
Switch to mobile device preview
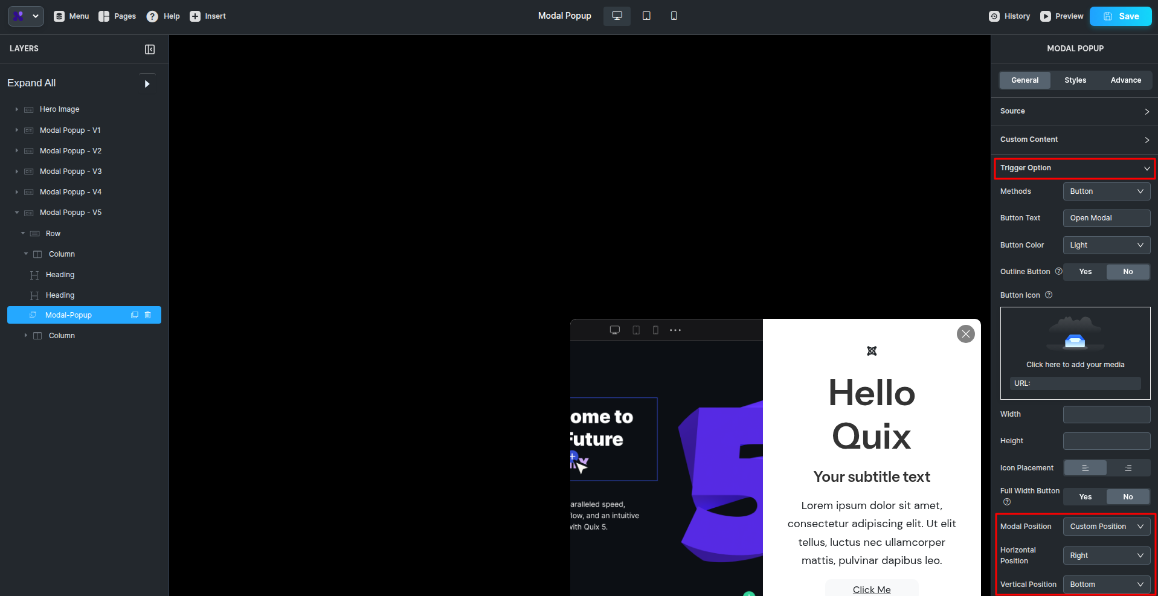click(674, 16)
